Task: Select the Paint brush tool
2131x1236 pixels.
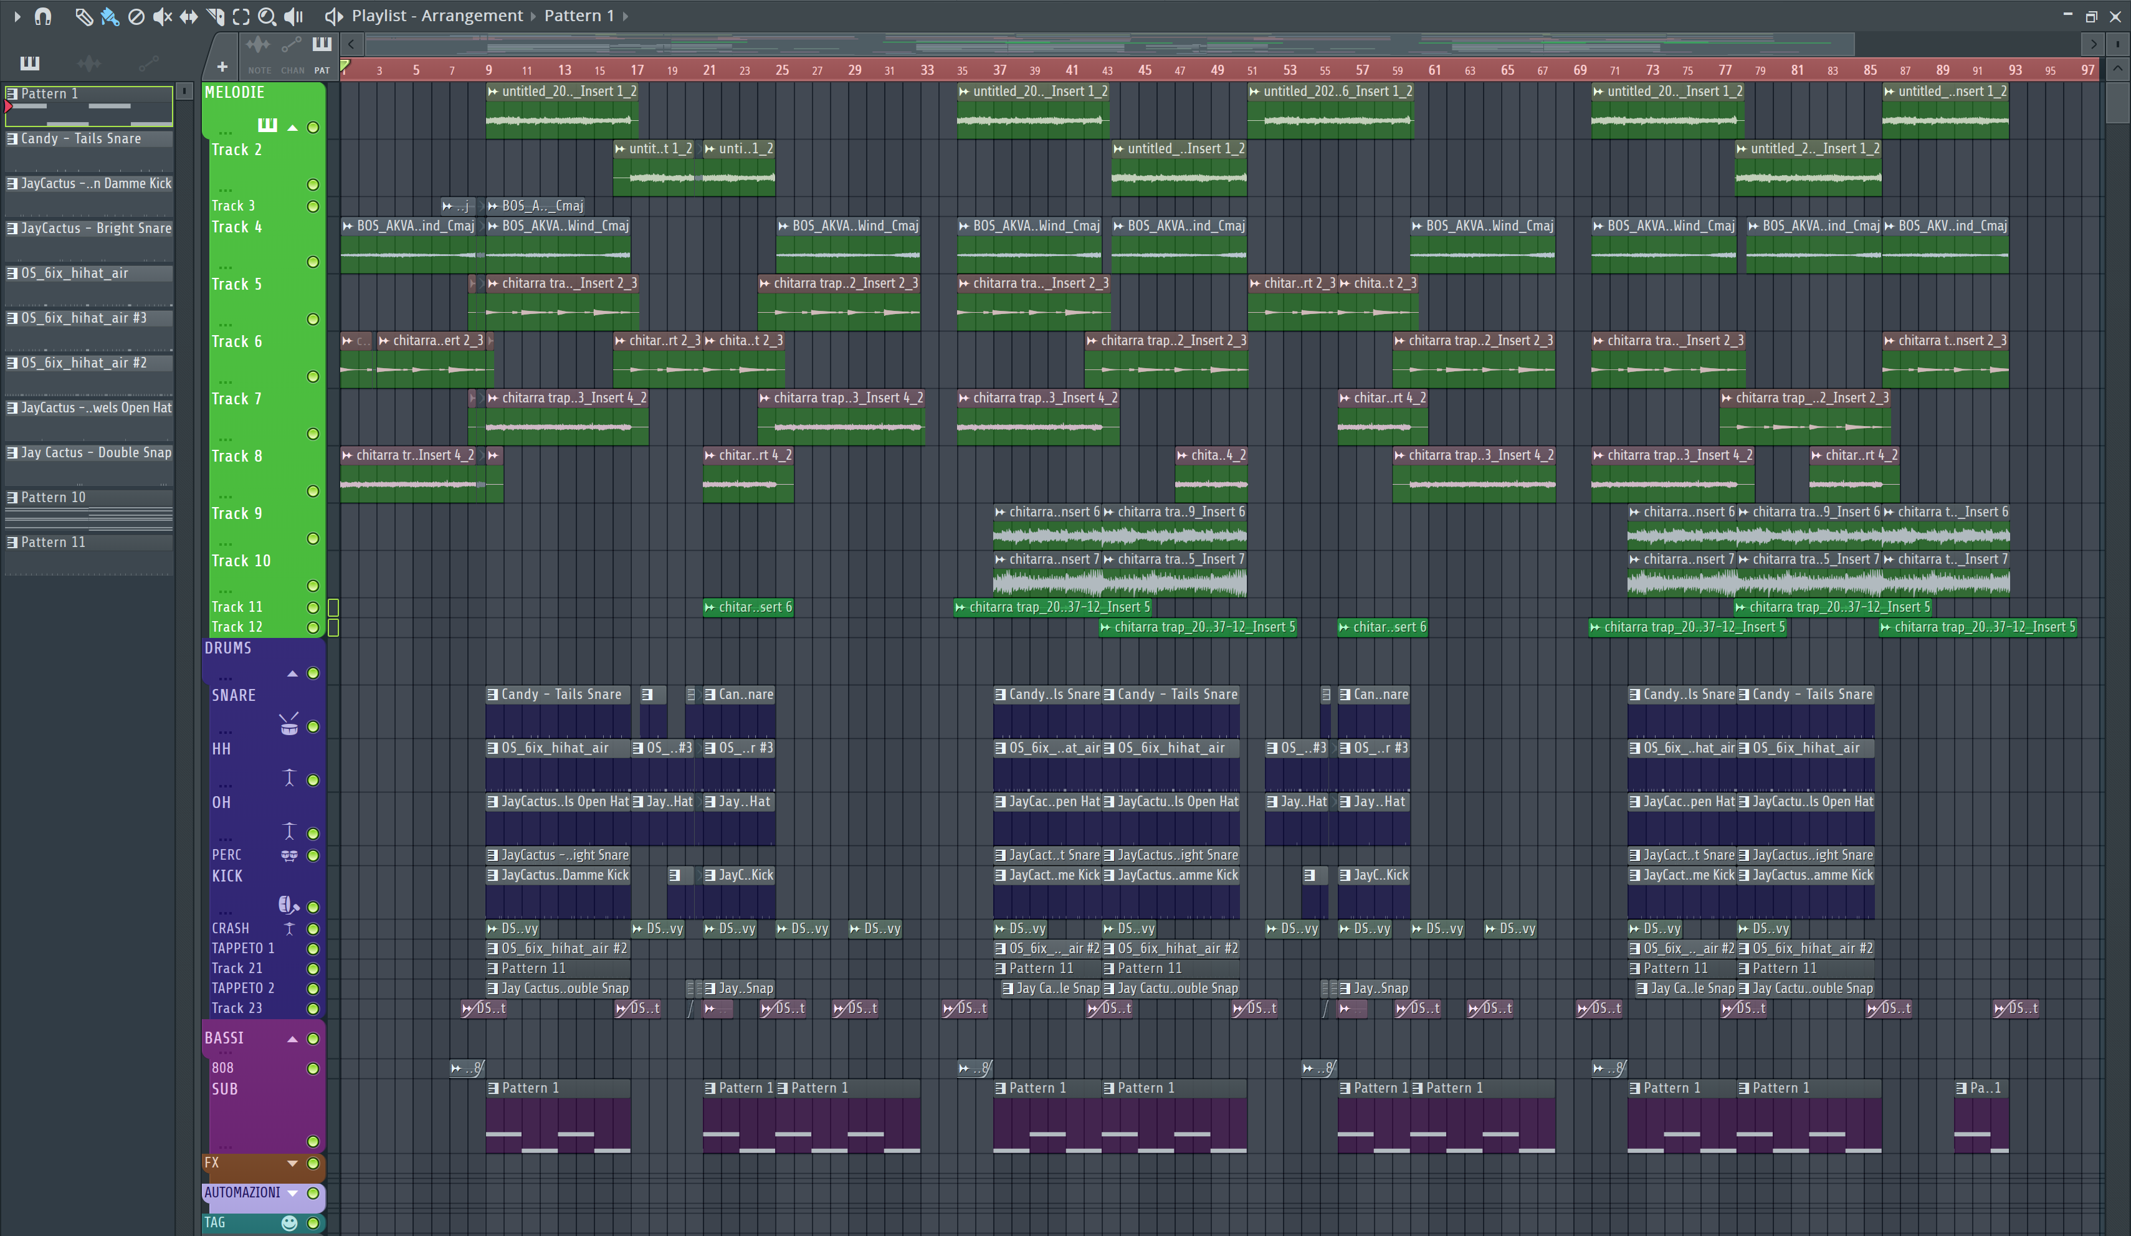Action: click(110, 16)
